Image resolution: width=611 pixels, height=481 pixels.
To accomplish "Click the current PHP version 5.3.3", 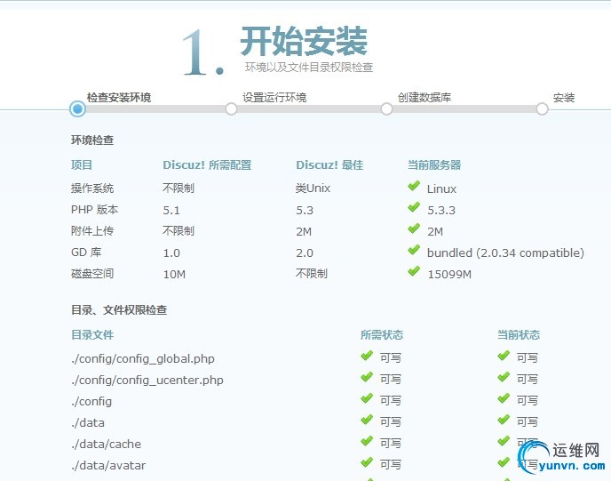I will click(x=441, y=211).
